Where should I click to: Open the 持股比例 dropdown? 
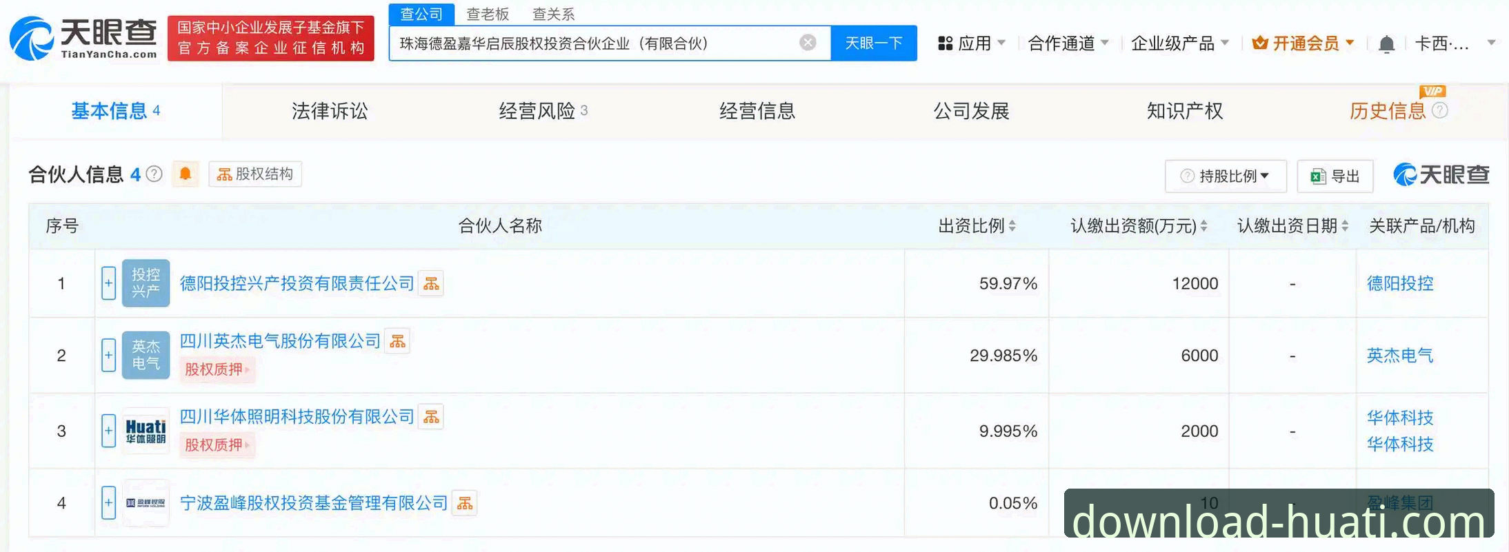click(x=1226, y=176)
